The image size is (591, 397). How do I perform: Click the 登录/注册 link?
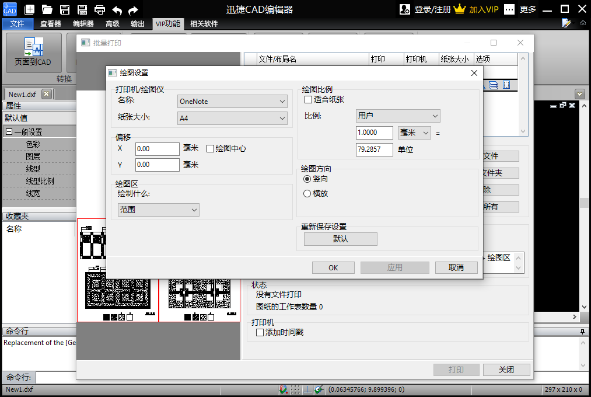[x=433, y=9]
